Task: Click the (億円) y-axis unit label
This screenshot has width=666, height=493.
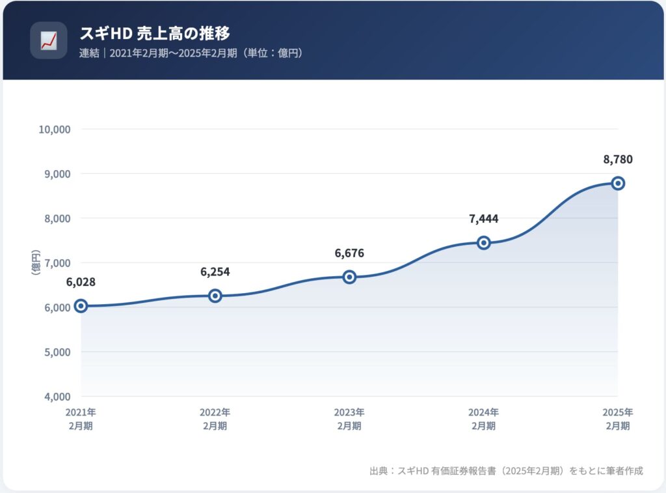Action: click(36, 262)
